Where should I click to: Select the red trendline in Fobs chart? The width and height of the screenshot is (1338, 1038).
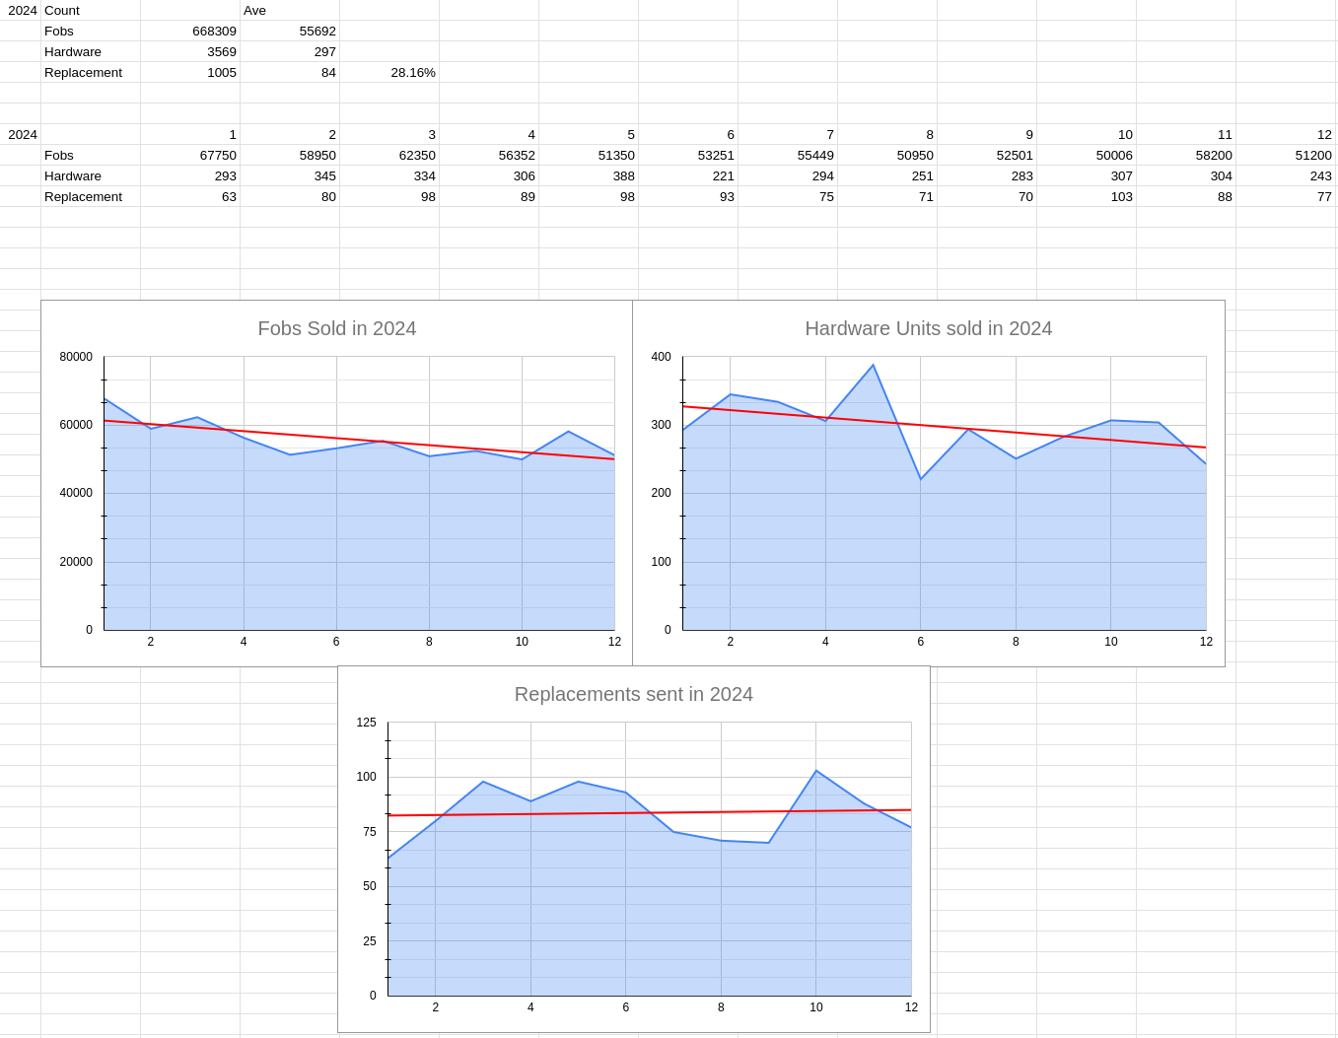tap(335, 438)
